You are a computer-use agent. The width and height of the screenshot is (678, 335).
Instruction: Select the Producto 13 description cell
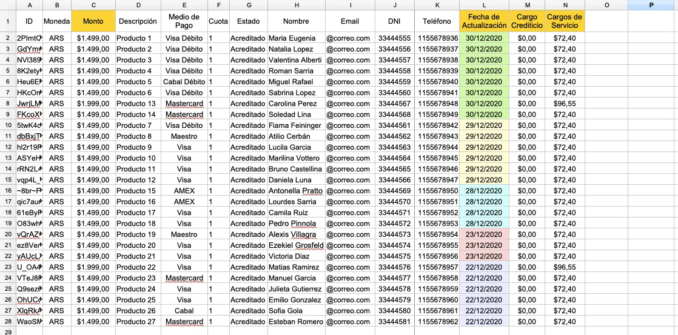click(x=138, y=104)
